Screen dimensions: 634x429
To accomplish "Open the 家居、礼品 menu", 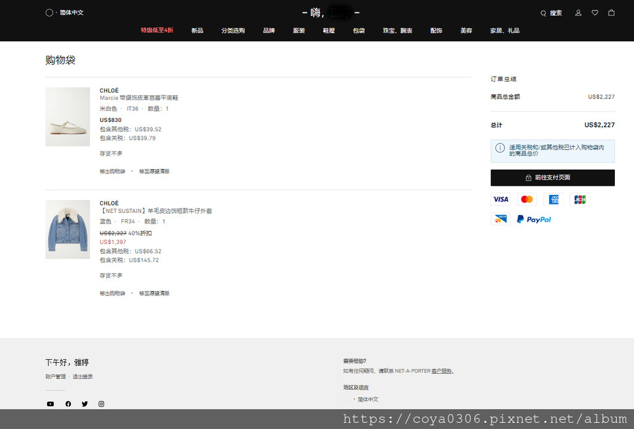I will (505, 30).
